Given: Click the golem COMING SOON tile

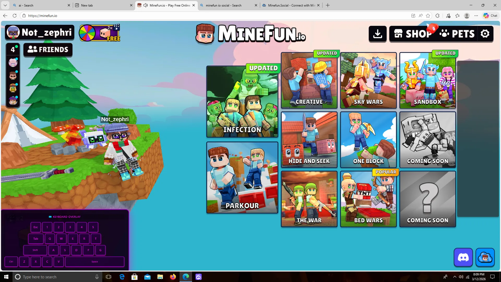Looking at the screenshot, I should coord(428,140).
